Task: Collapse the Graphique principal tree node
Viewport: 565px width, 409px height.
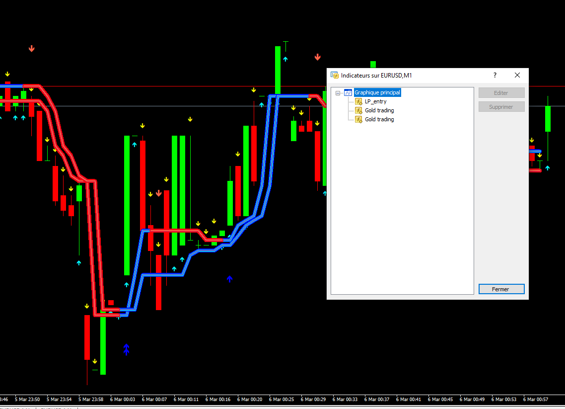Action: click(x=338, y=92)
